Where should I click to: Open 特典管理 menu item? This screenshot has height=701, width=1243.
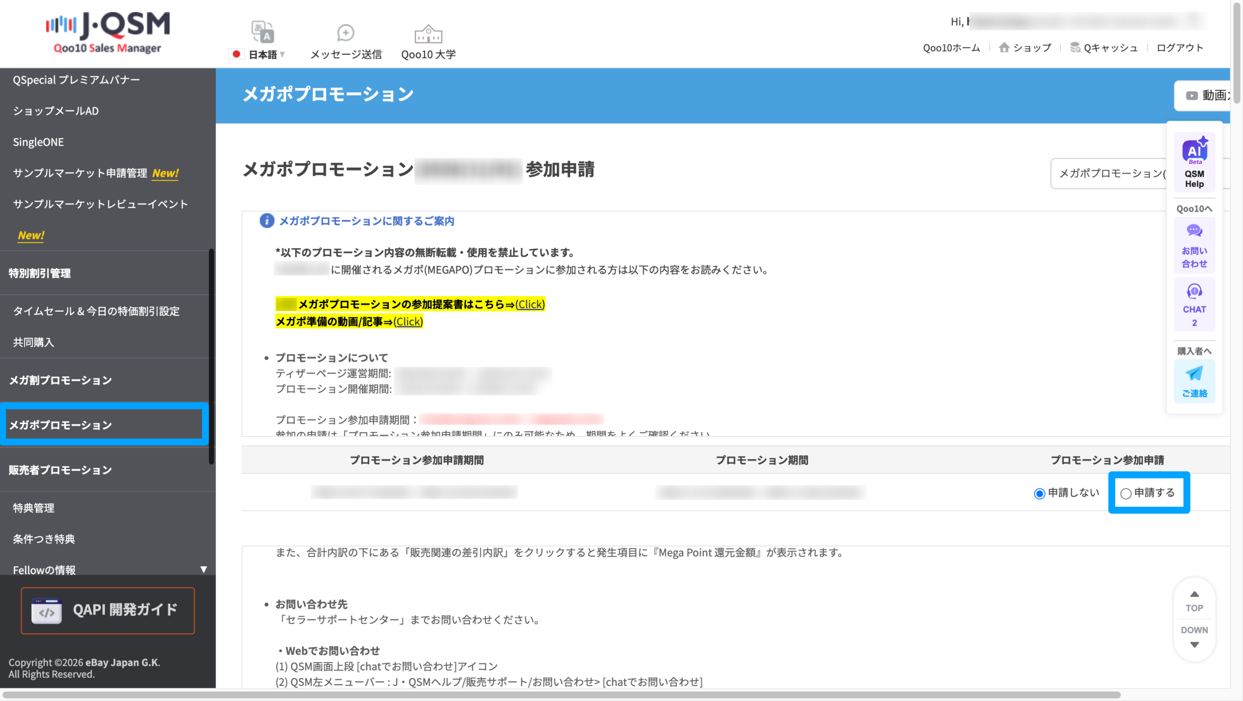[34, 508]
